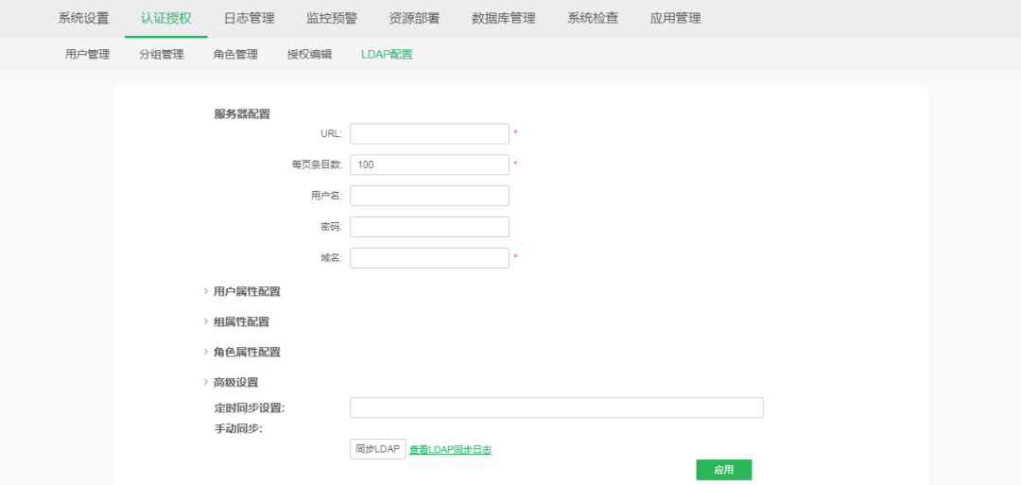Image resolution: width=1021 pixels, height=485 pixels.
Task: Expand the 角色属性配置 section
Action: click(246, 352)
